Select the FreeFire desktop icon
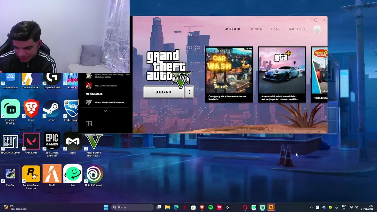Screen dimensions: 377x212 coord(10,176)
